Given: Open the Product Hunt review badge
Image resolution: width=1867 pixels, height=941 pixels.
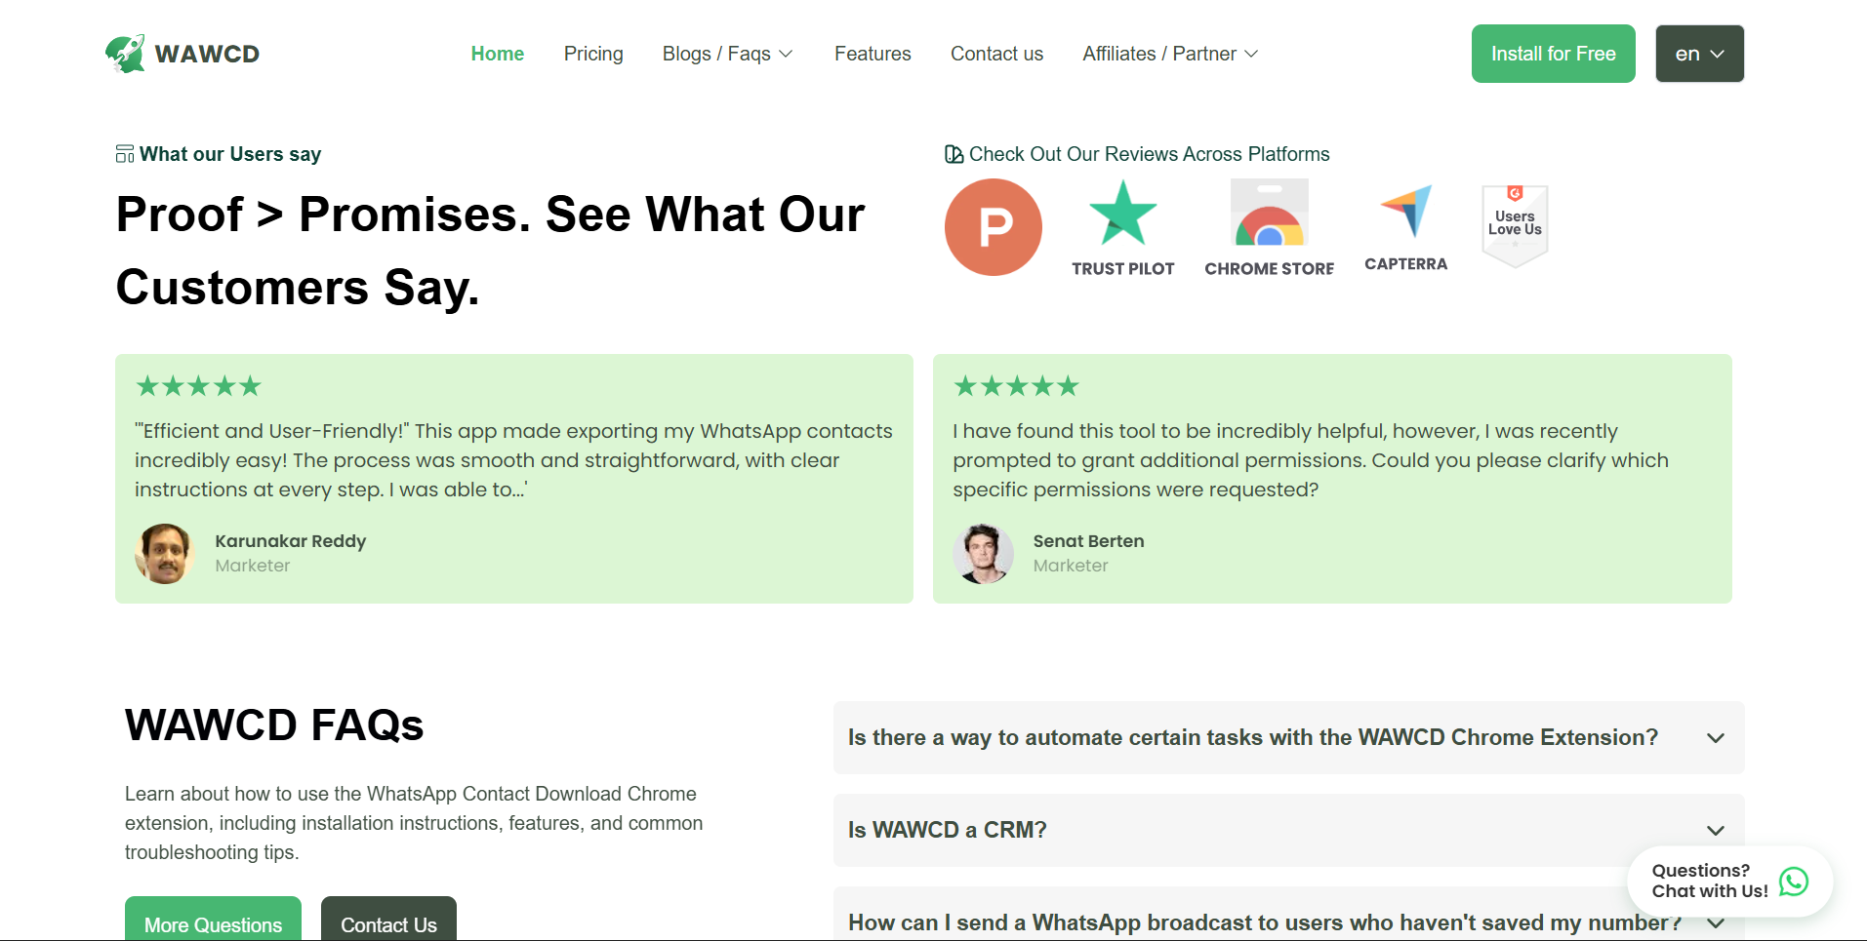Looking at the screenshot, I should coord(994,227).
